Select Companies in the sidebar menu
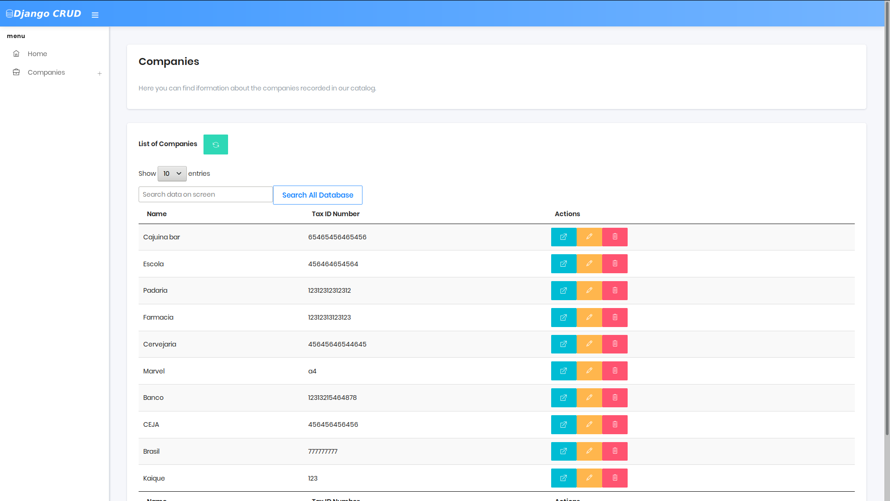Viewport: 890px width, 501px height. (46, 72)
